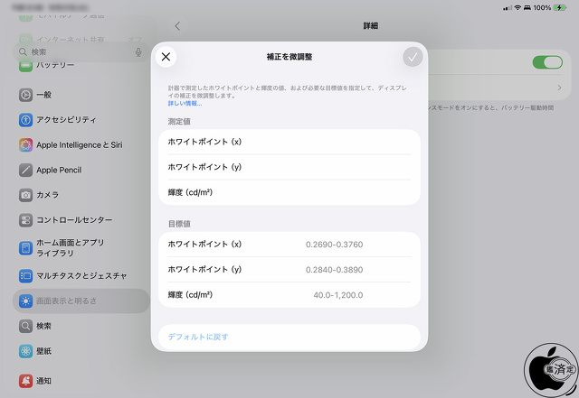Tap the sidebar 検索 search field

pyautogui.click(x=81, y=52)
